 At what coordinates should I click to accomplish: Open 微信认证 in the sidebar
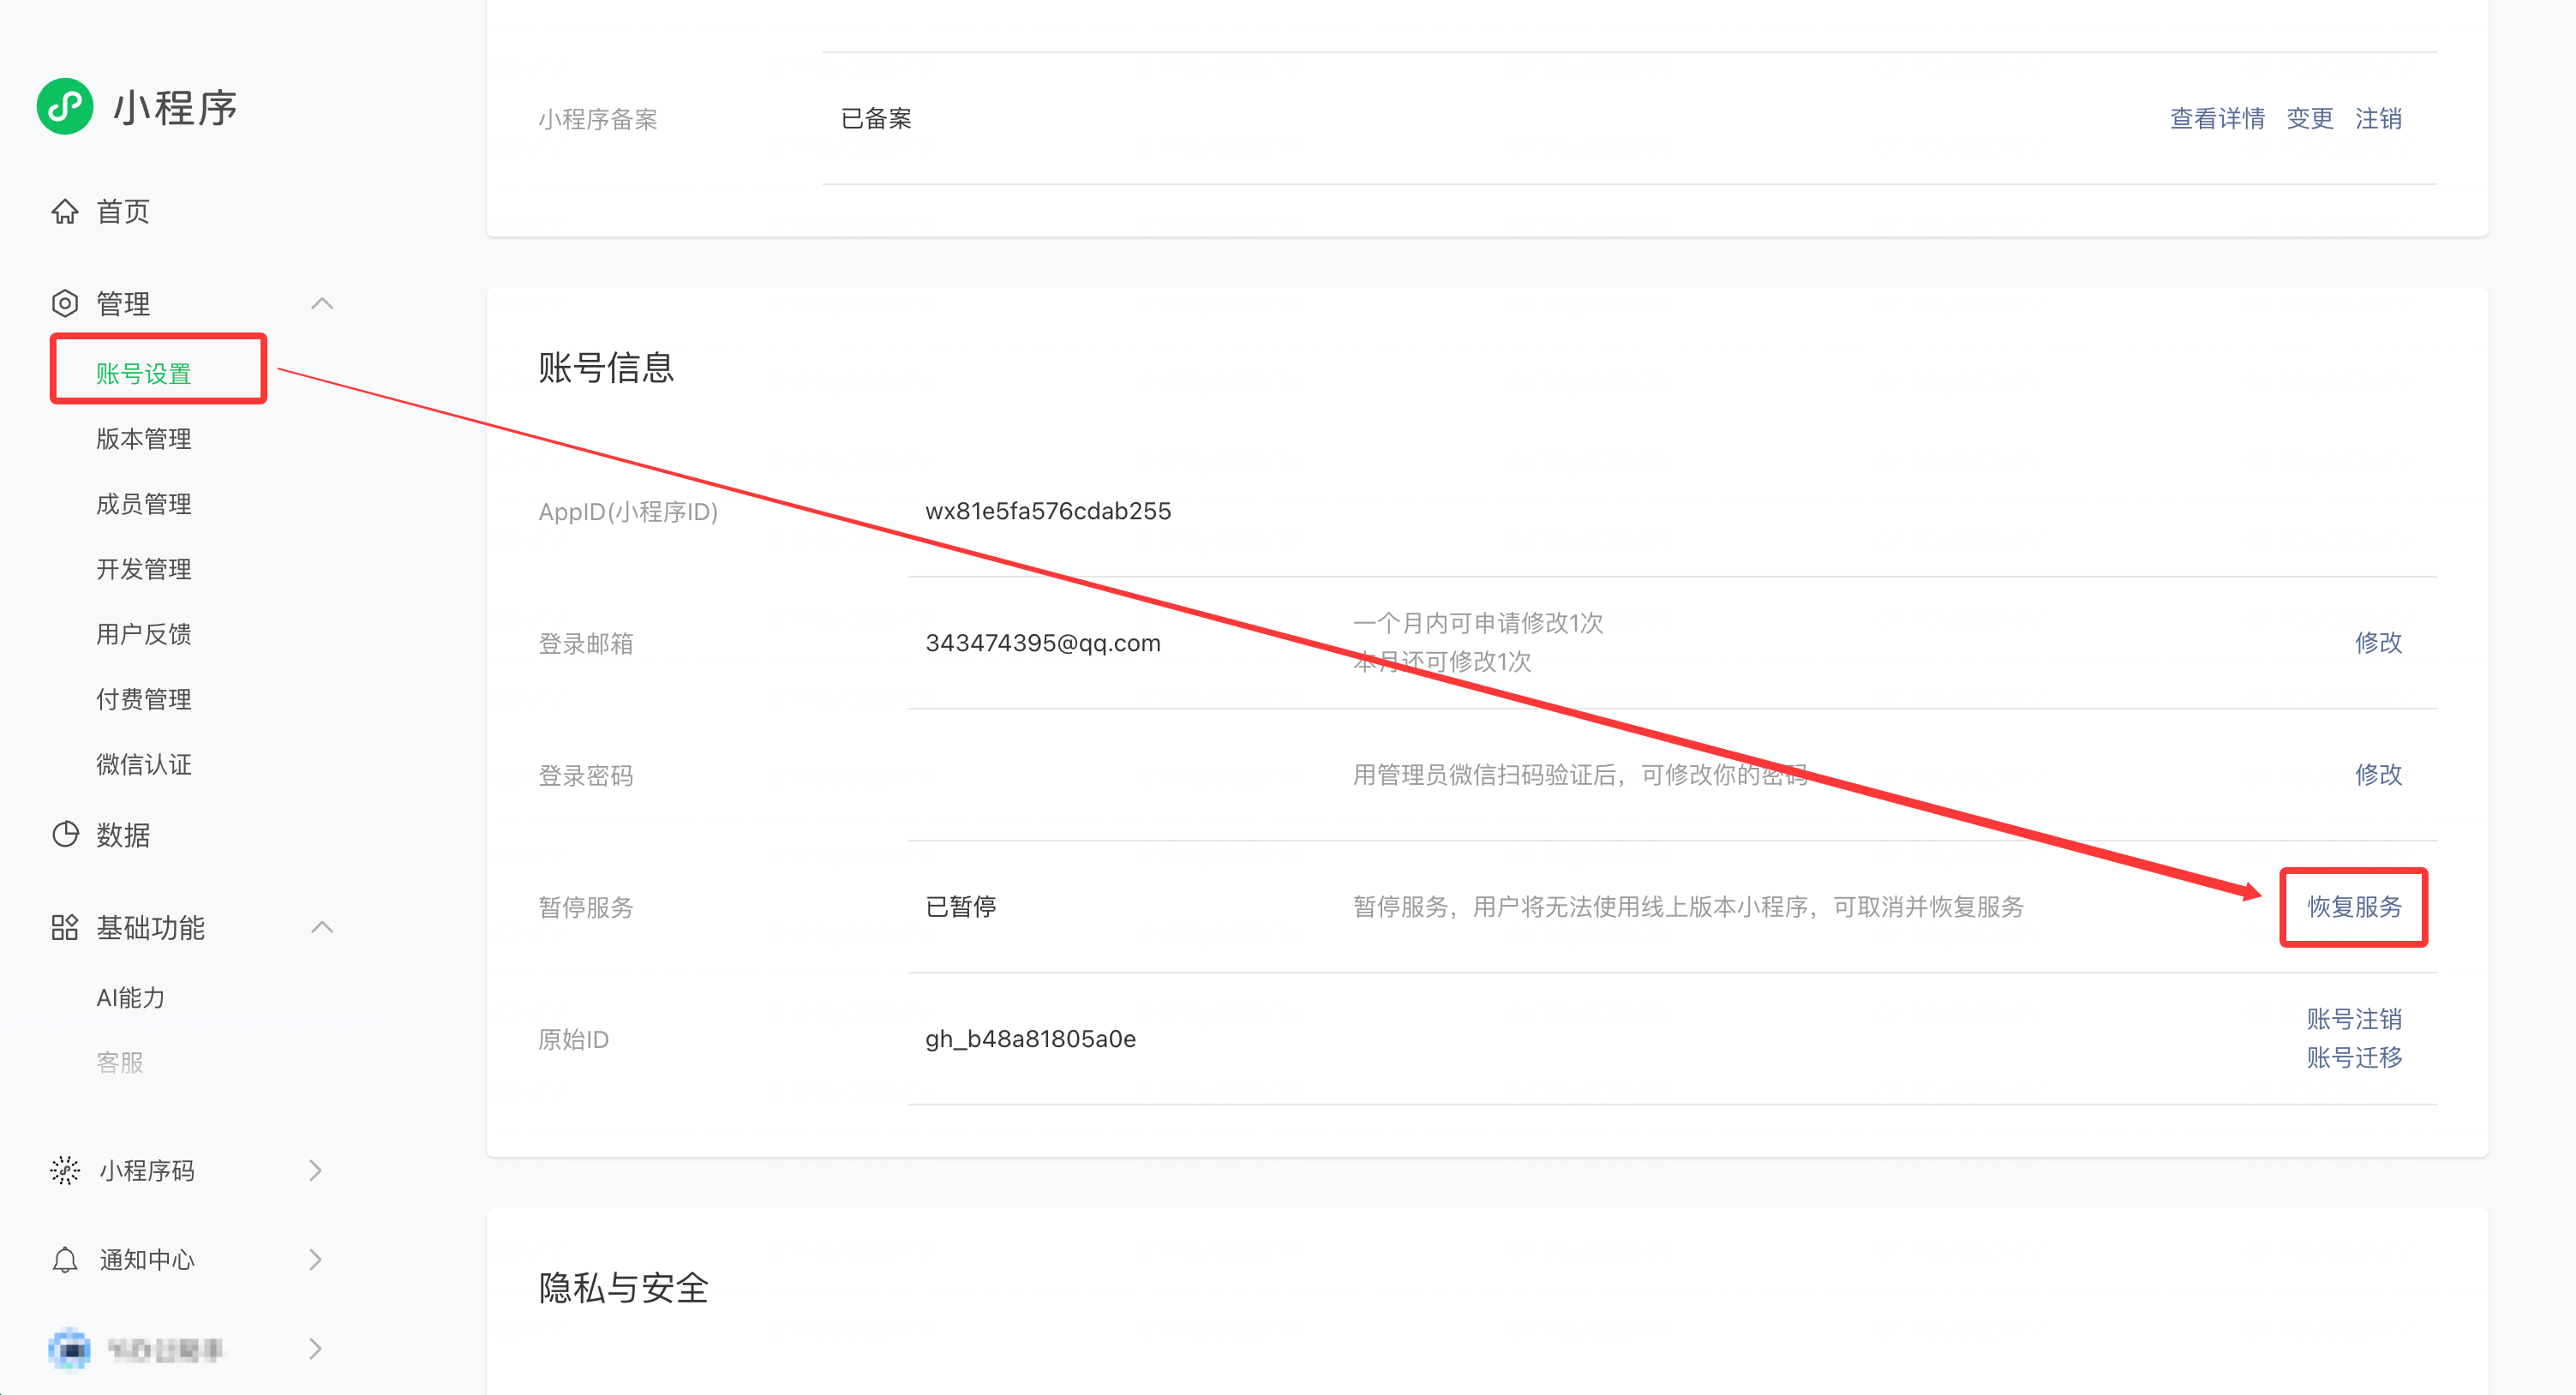(x=144, y=764)
